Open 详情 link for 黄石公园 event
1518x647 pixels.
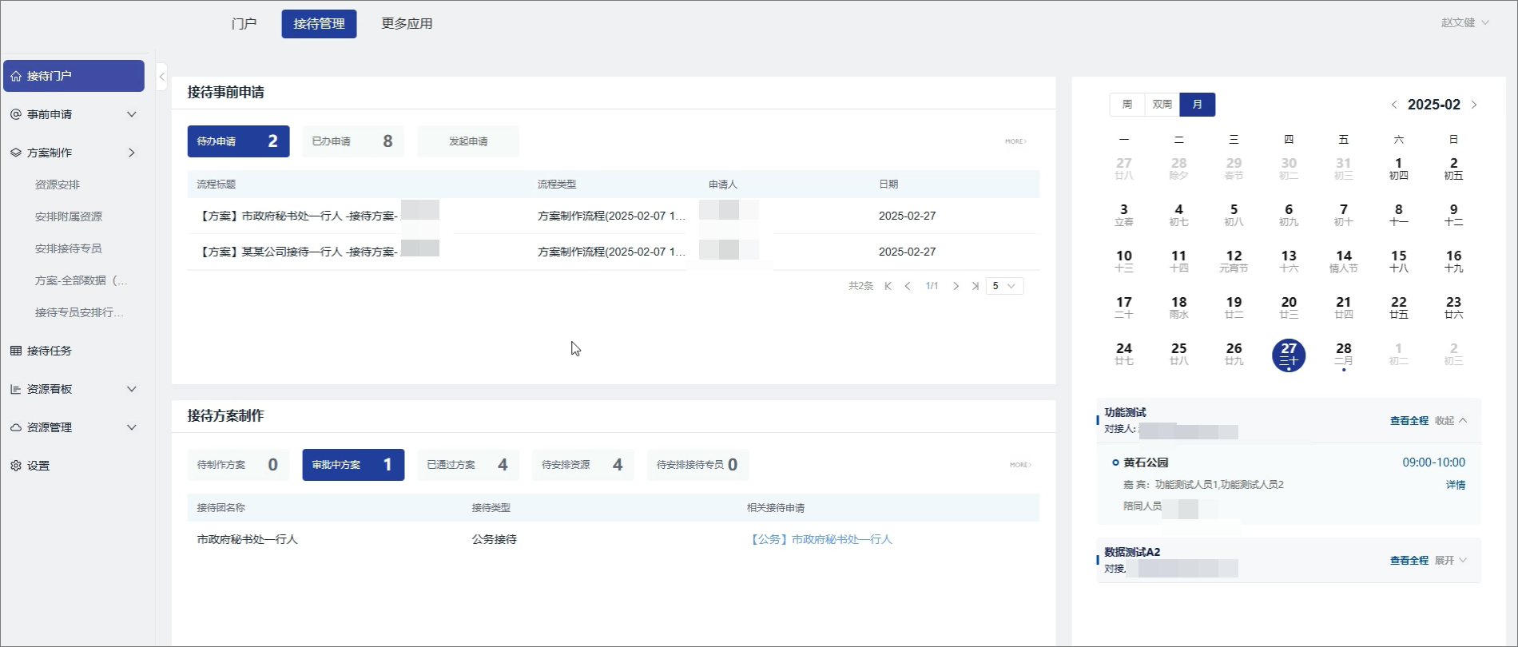pyautogui.click(x=1456, y=485)
